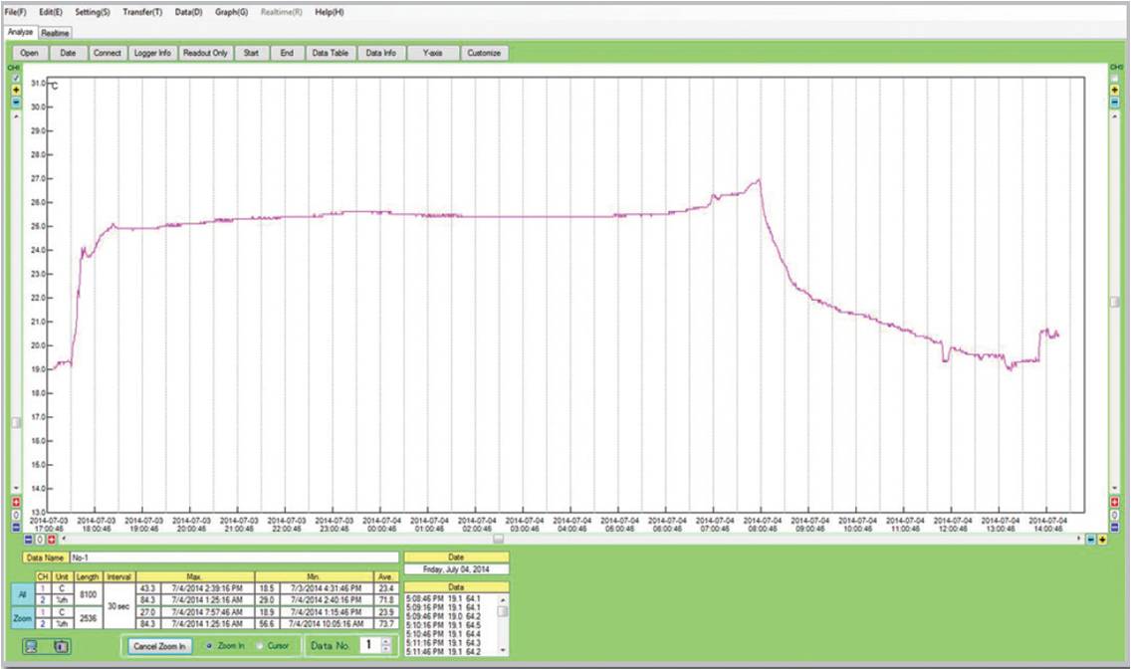Open the Graph(G) menu

click(231, 12)
